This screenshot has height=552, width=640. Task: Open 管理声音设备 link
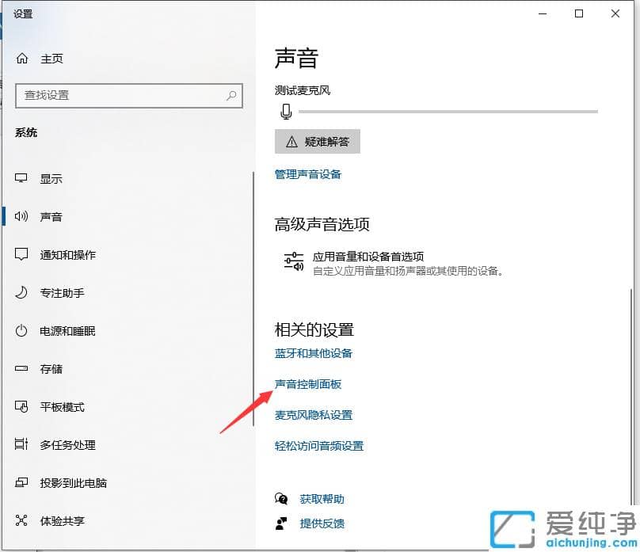click(309, 175)
